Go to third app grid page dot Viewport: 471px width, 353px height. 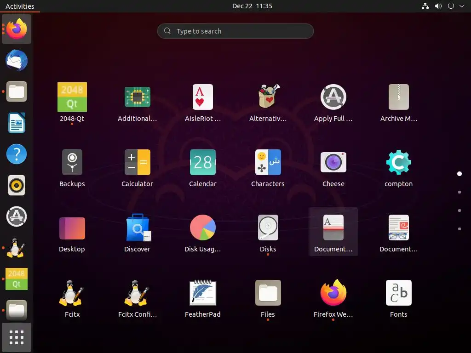(460, 211)
